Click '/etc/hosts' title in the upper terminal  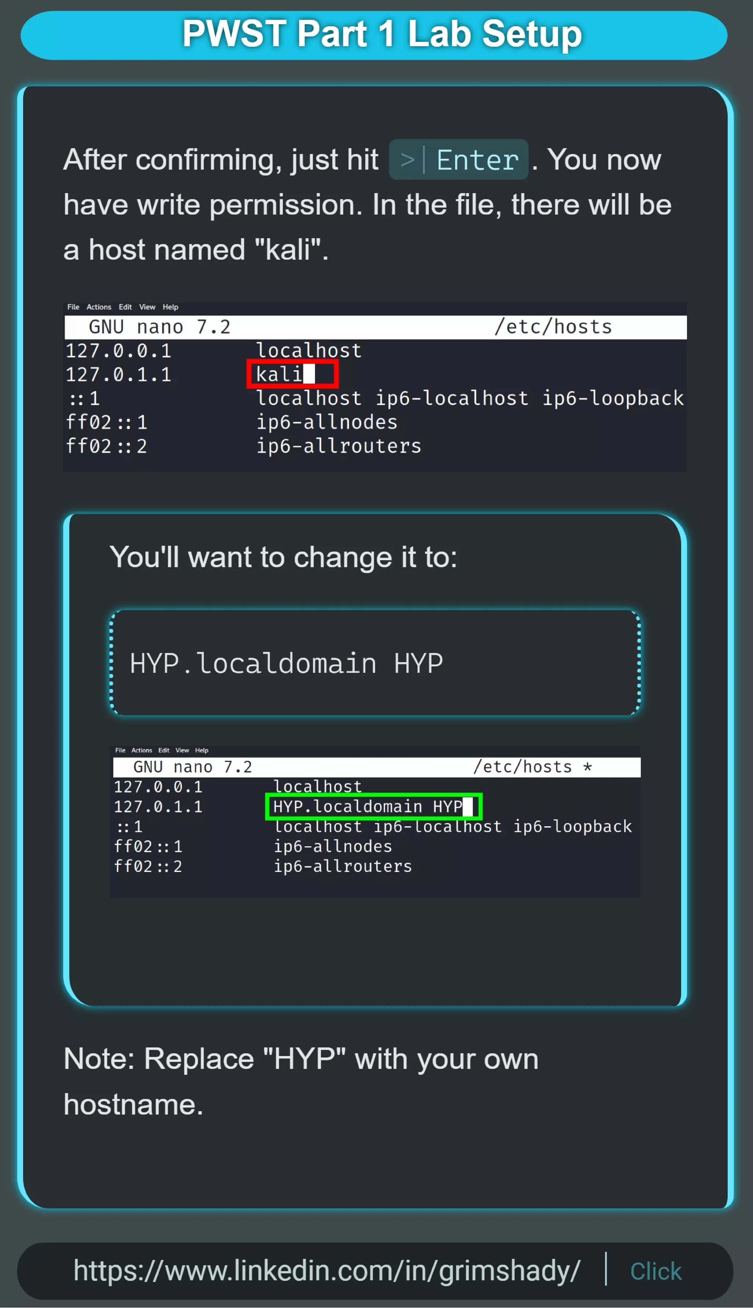point(553,327)
